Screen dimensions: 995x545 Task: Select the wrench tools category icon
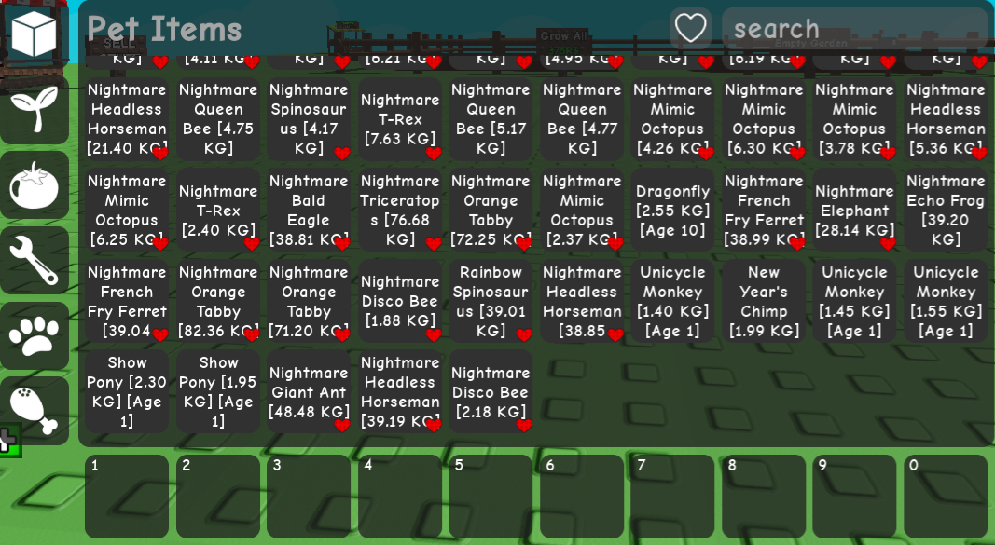(x=35, y=260)
